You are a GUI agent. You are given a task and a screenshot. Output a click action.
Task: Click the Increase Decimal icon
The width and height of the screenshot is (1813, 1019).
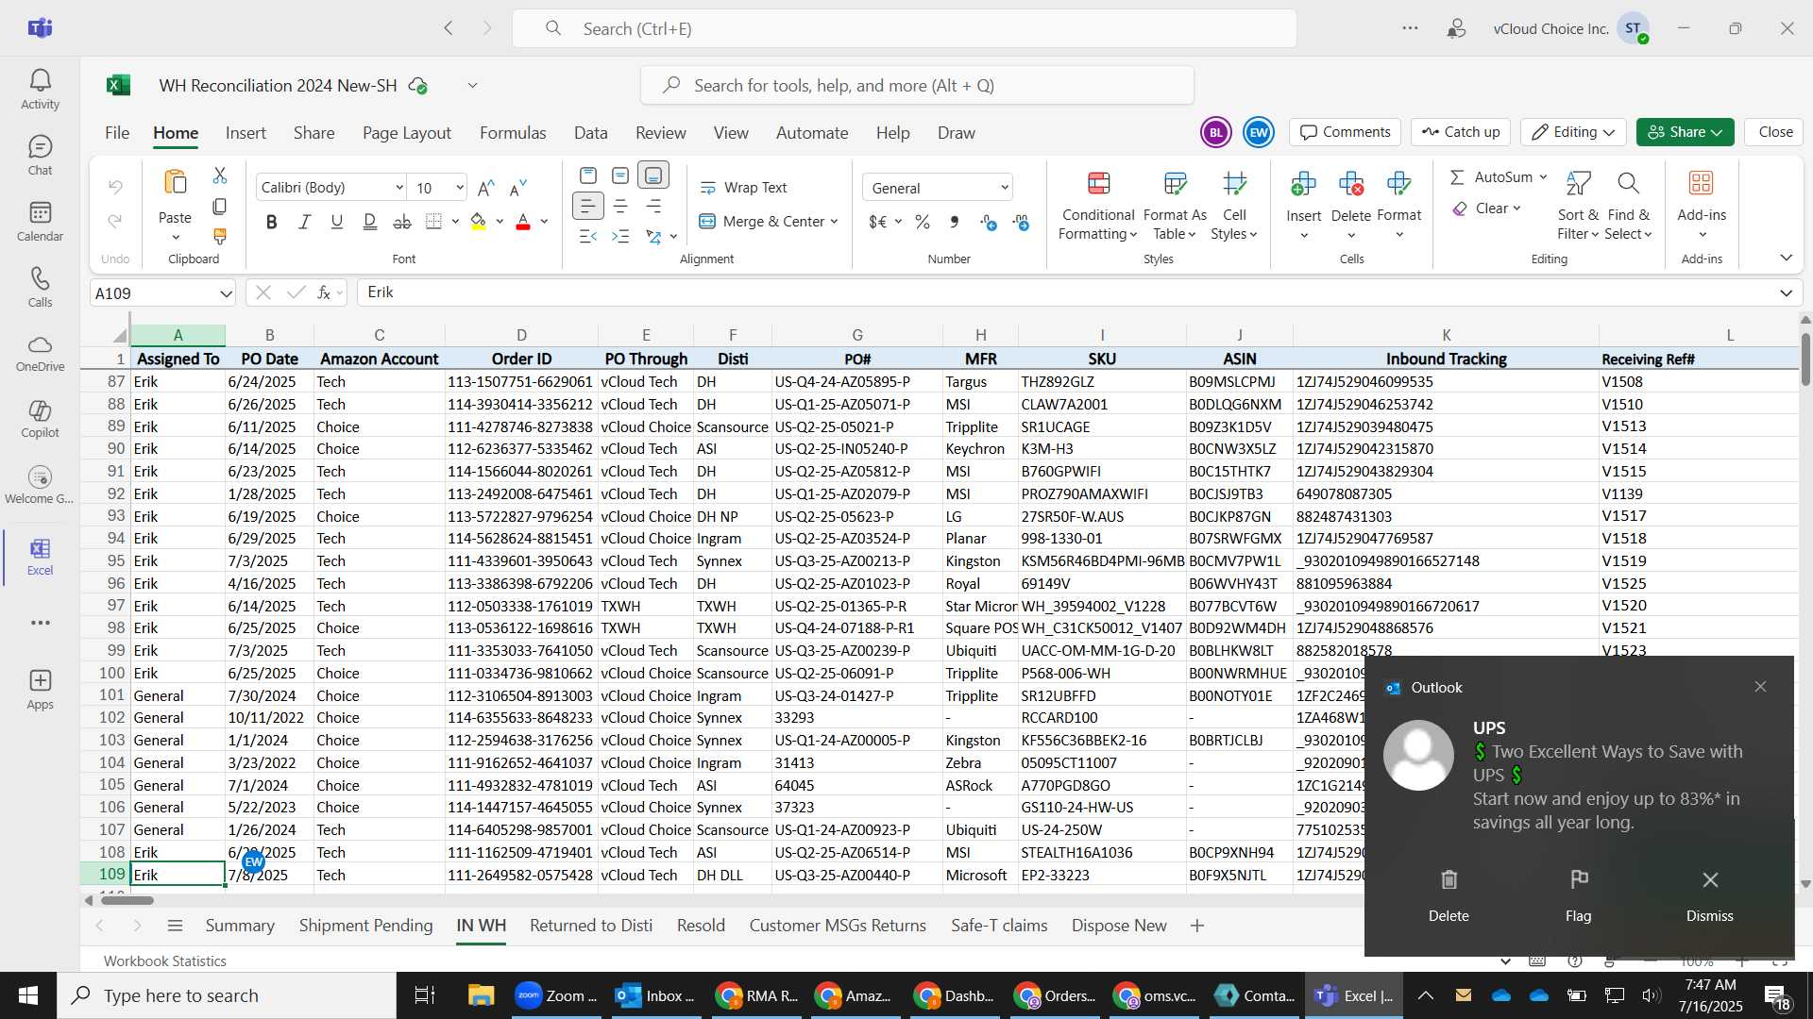coord(988,222)
